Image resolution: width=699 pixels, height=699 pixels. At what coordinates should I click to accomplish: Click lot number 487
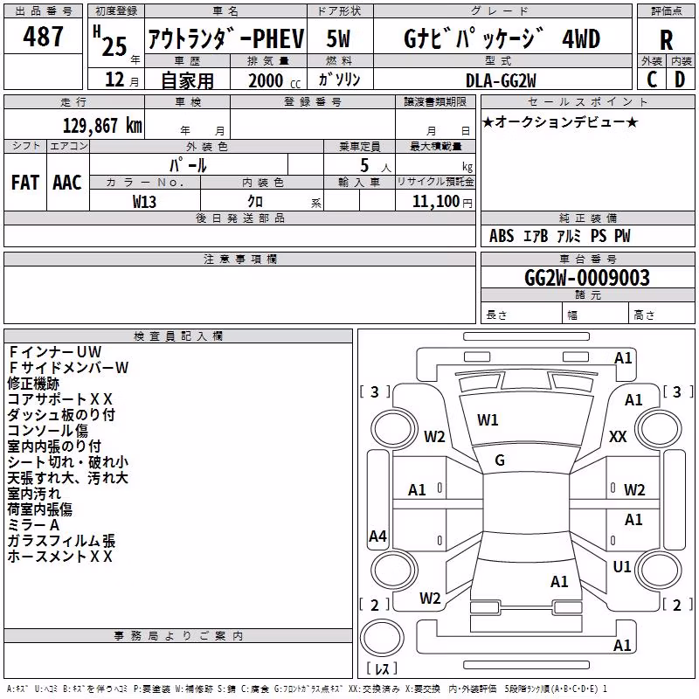43,37
